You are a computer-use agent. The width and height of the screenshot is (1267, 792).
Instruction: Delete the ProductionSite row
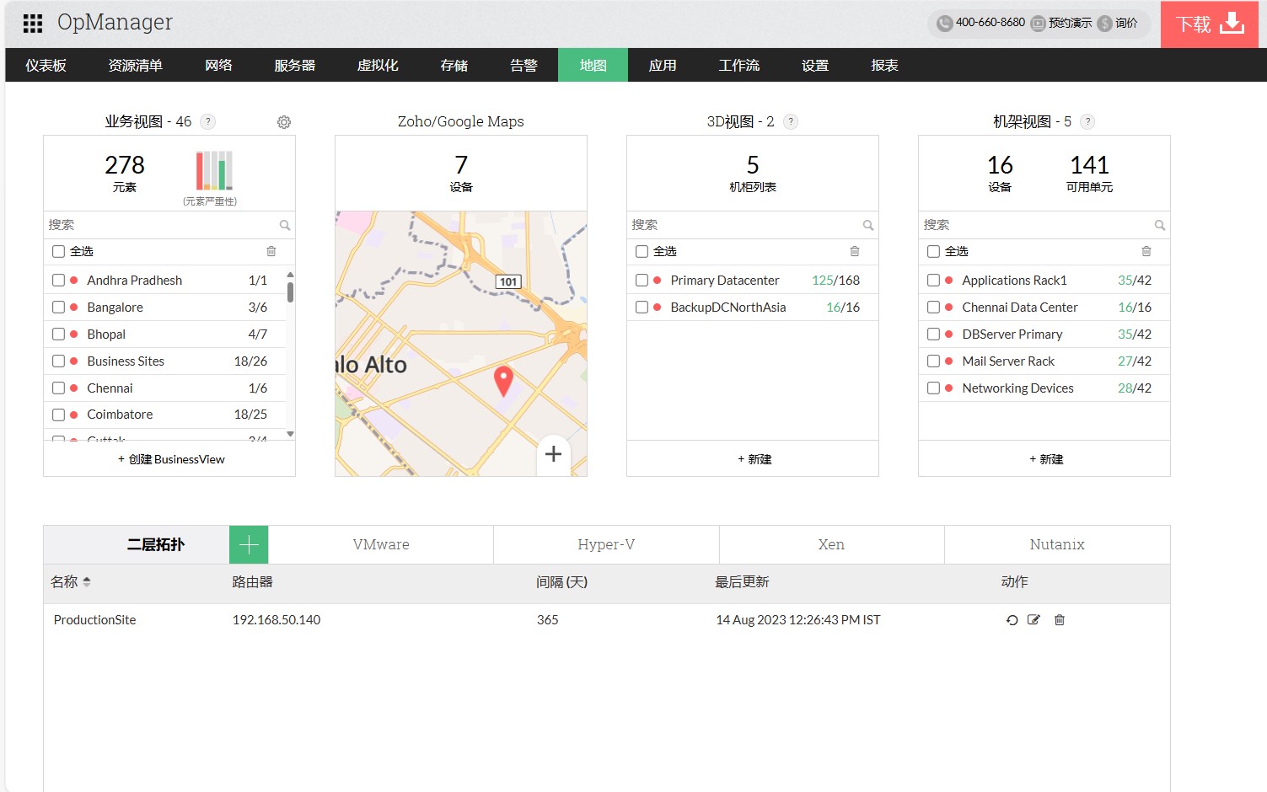(x=1060, y=620)
